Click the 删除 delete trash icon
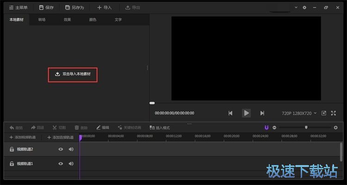The width and height of the screenshot is (347, 185). point(81,128)
